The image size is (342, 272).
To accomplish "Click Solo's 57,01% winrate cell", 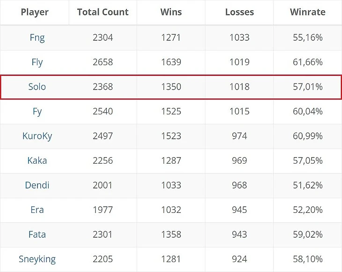I will 307,87.
